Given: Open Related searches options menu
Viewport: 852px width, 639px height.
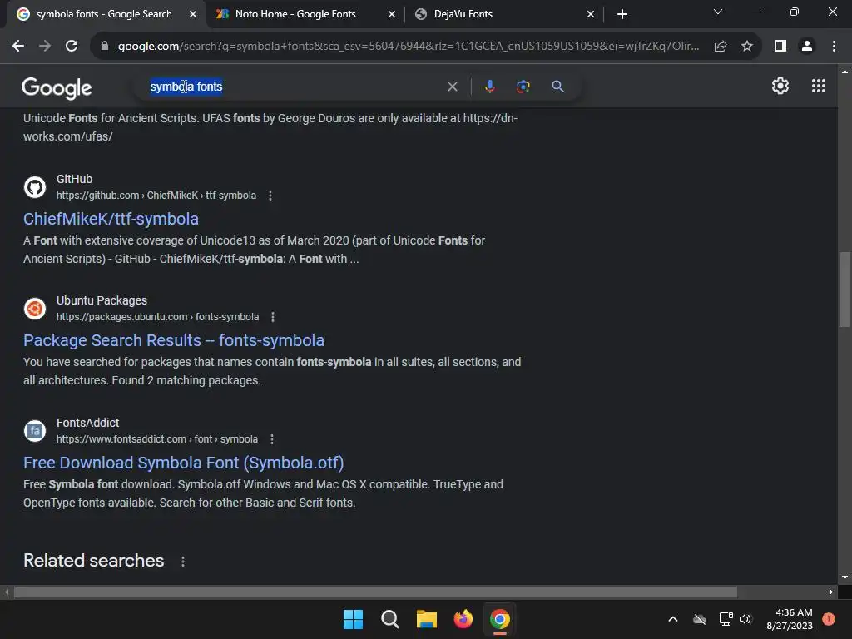Looking at the screenshot, I should tap(183, 562).
